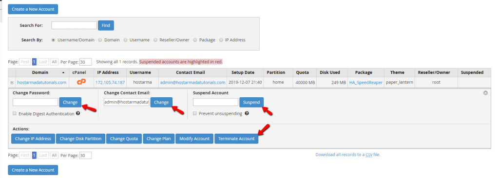Image resolution: width=499 pixels, height=178 pixels.
Task: Focus the Change Contact Email field
Action: pyautogui.click(x=126, y=102)
